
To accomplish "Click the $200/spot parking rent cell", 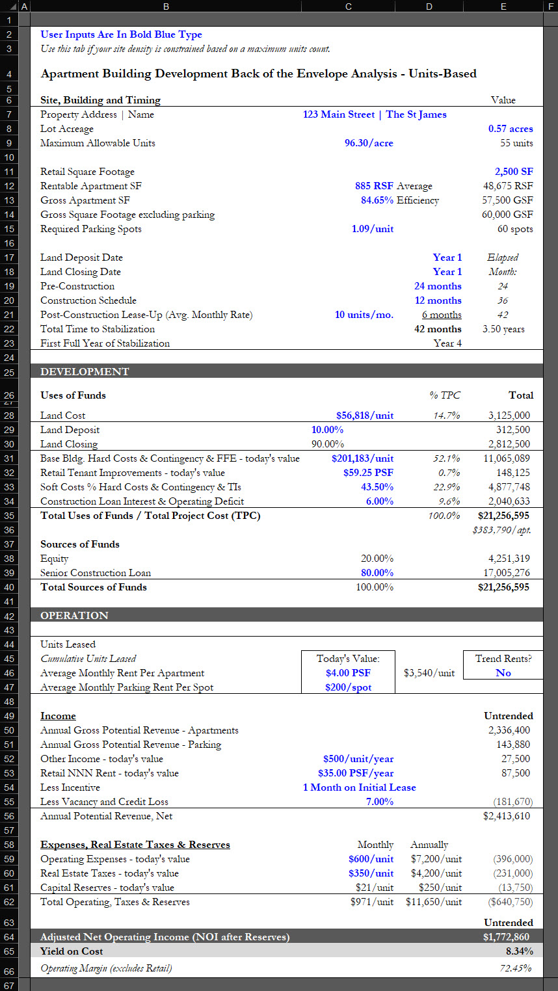I will pos(348,687).
